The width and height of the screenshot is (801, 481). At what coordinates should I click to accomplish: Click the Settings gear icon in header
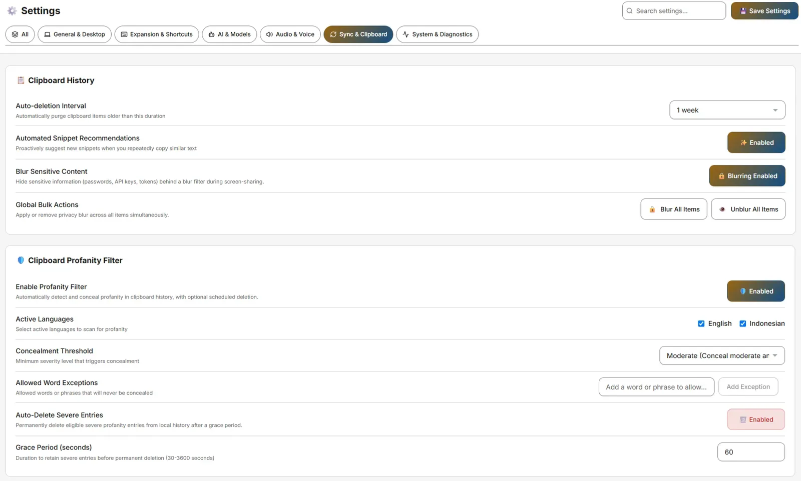pos(12,11)
